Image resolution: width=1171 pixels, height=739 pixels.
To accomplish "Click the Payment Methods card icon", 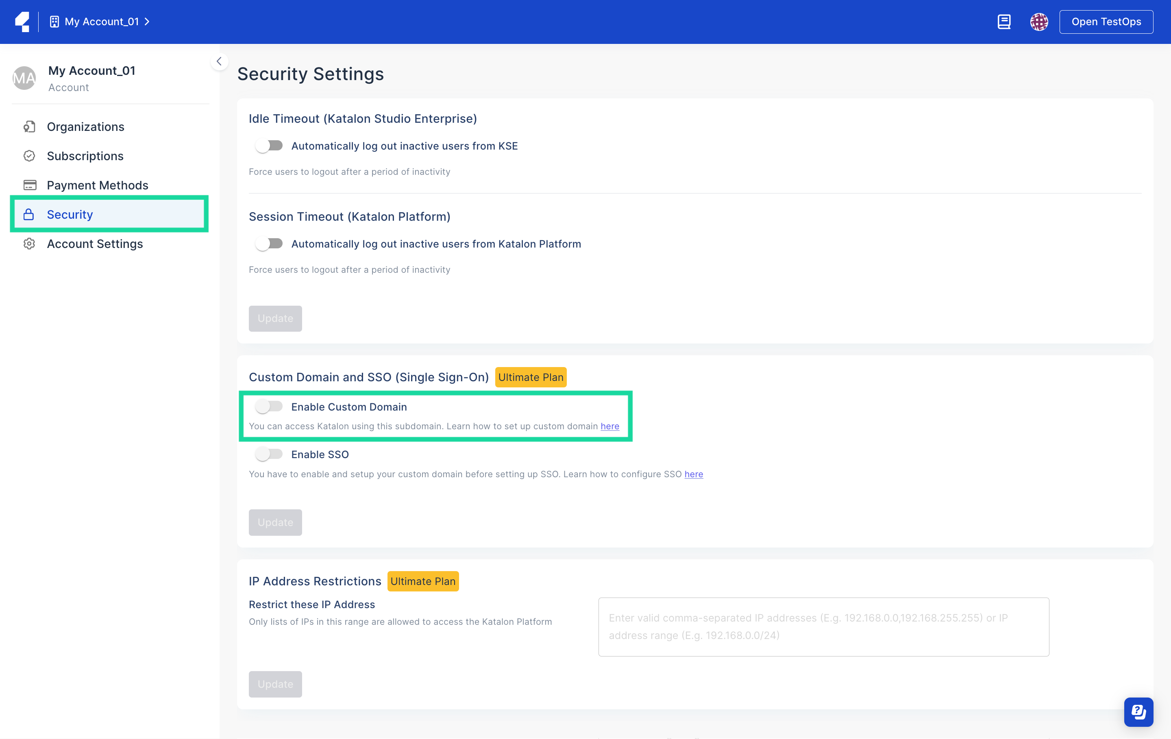I will (x=30, y=185).
